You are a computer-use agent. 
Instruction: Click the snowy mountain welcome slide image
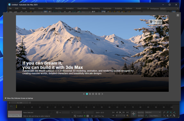pyautogui.click(x=92, y=54)
